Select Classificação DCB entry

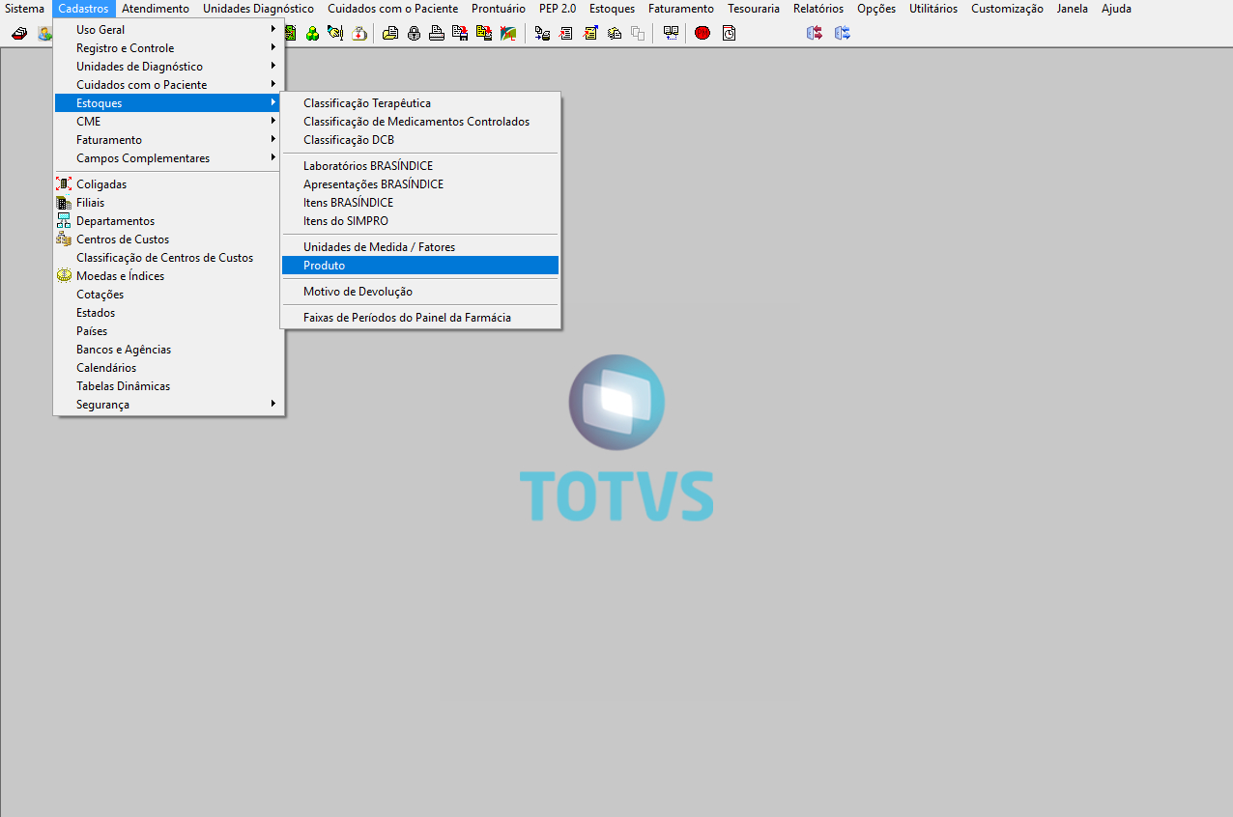[420, 139]
